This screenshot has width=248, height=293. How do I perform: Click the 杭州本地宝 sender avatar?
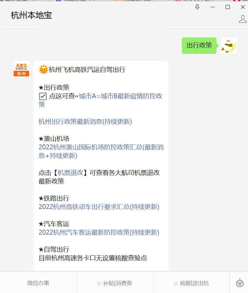coord(22,68)
